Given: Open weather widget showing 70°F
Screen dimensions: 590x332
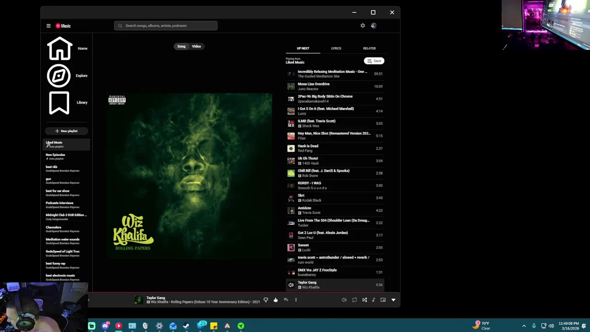Looking at the screenshot, I should pyautogui.click(x=482, y=326).
